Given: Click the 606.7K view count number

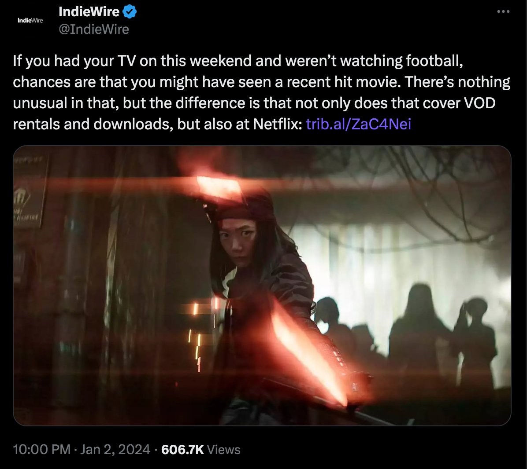Looking at the screenshot, I should [x=182, y=450].
